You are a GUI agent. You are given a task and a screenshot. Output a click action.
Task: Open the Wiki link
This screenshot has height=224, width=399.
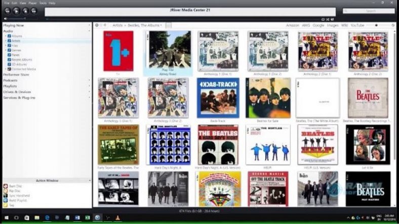coord(344,25)
